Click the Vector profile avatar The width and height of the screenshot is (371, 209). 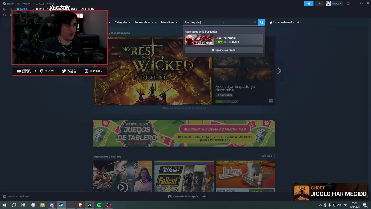click(x=328, y=3)
